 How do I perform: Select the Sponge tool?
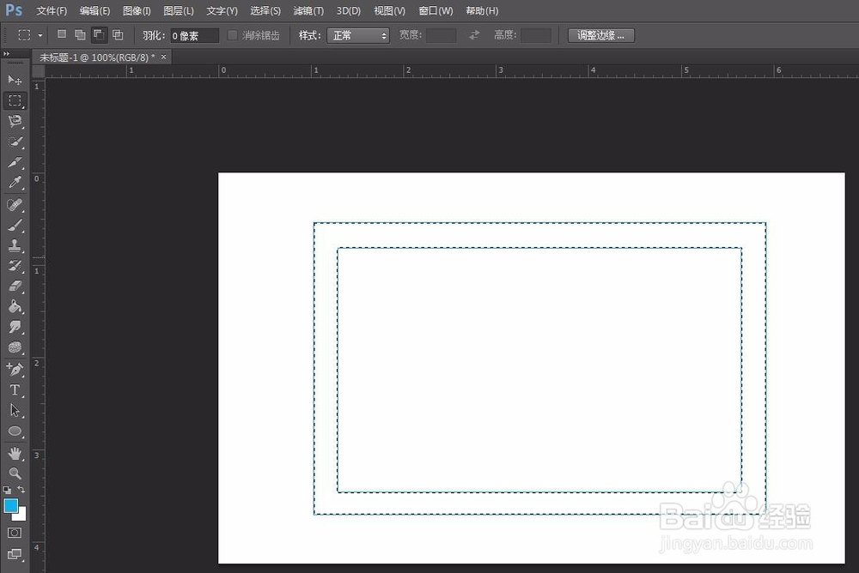point(15,347)
